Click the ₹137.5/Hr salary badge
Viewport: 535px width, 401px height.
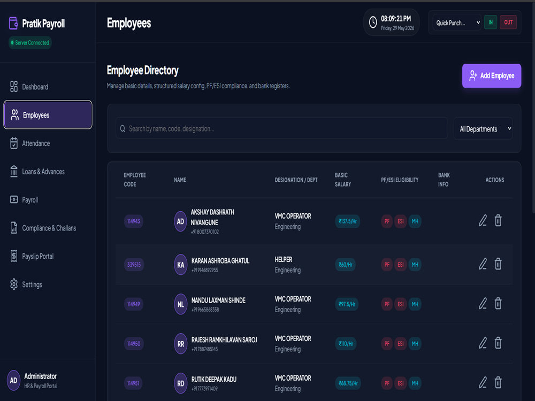pos(347,221)
